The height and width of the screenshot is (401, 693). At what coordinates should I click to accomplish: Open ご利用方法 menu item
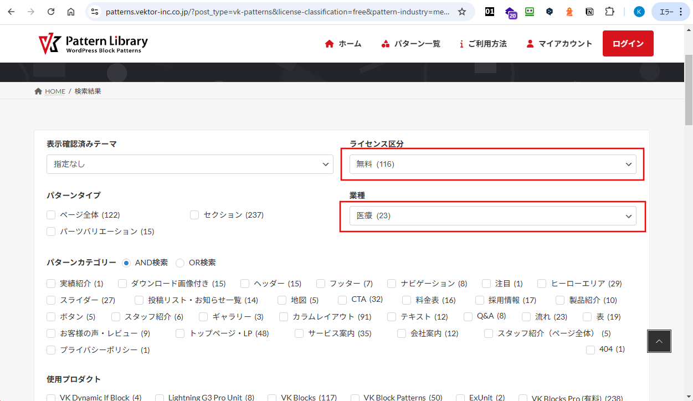click(482, 44)
